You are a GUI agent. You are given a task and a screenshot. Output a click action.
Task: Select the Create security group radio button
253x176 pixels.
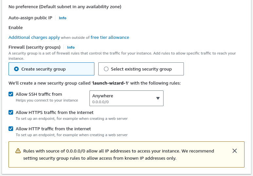[16, 69]
